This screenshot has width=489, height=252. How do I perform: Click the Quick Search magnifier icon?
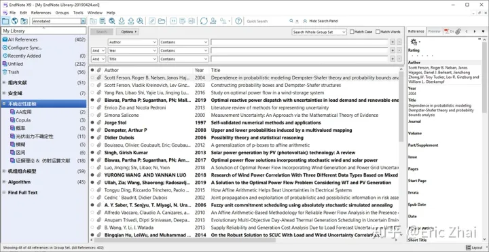point(291,21)
